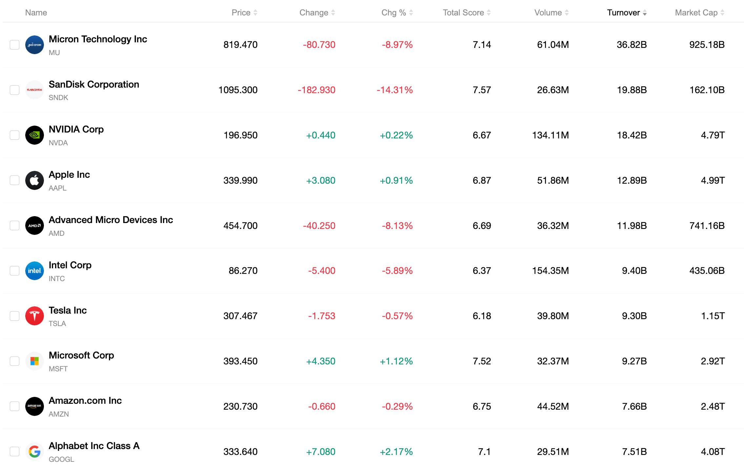The height and width of the screenshot is (471, 744).
Task: Click the Tesla Inc TSLA ticker symbol
Action: pos(57,324)
